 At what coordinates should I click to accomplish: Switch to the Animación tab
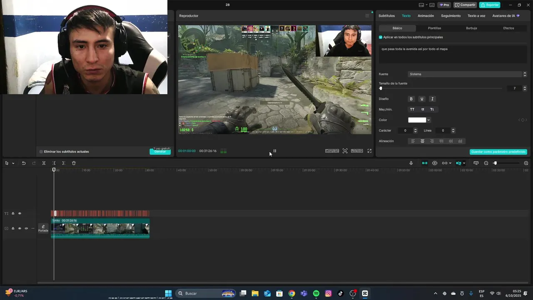426,16
